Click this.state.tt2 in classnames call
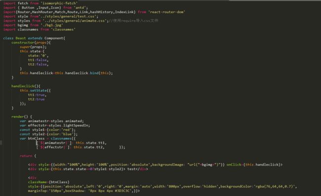 (x=88, y=147)
